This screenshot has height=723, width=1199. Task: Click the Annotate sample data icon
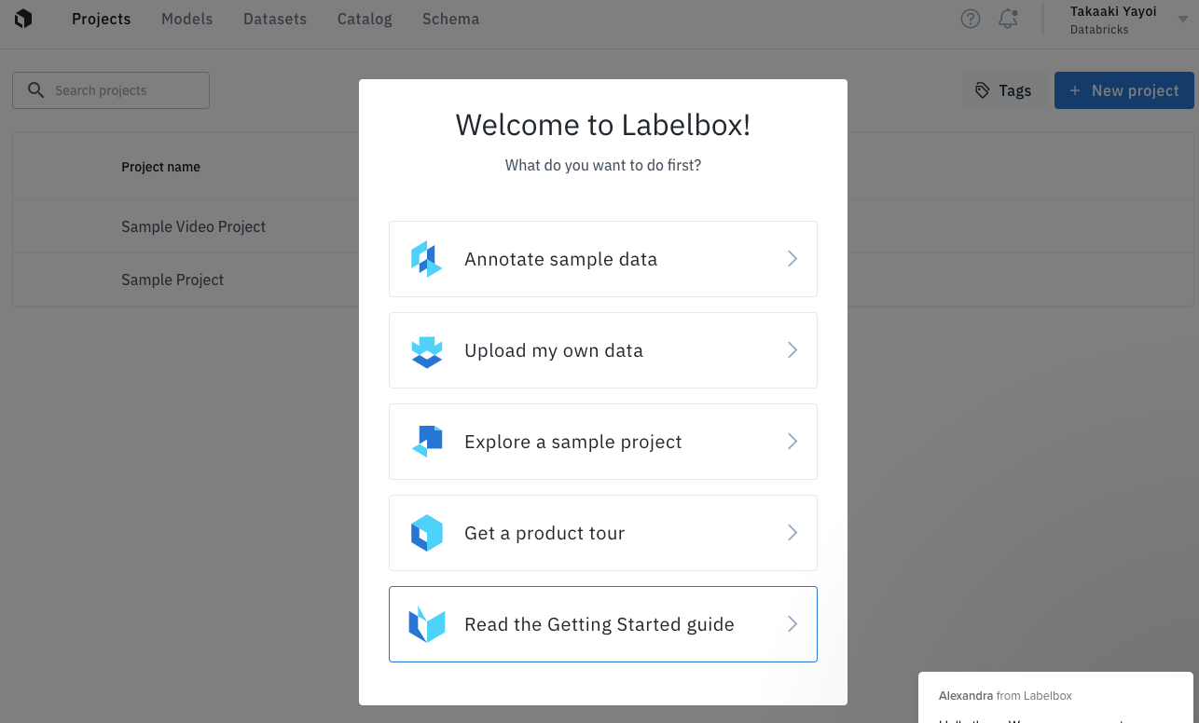426,259
